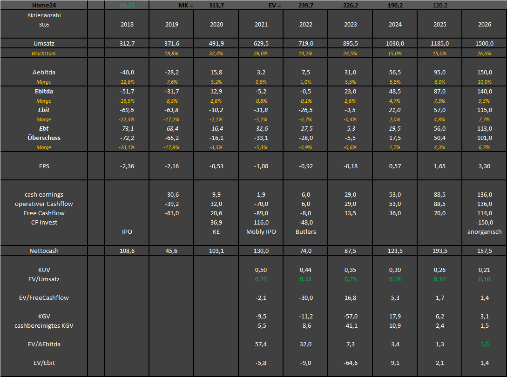Select EPS 2026 value 3,30
The height and width of the screenshot is (377, 507).
click(484, 166)
